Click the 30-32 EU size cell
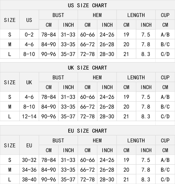The width and height of the screenshot is (175, 184). (x=29, y=160)
